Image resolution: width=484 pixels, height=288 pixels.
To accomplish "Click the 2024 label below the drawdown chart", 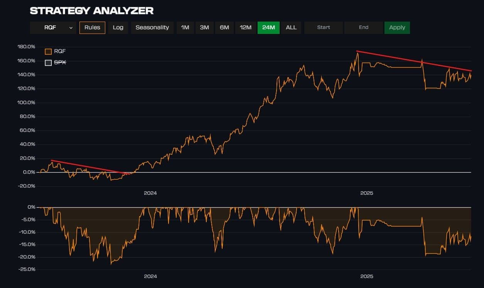I will (150, 276).
